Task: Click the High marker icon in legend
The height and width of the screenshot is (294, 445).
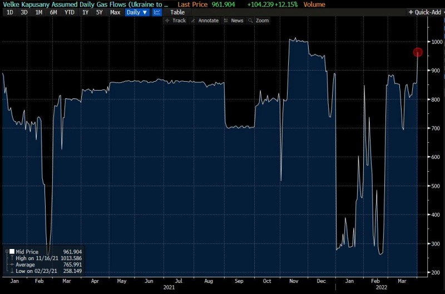Action: click(x=12, y=258)
